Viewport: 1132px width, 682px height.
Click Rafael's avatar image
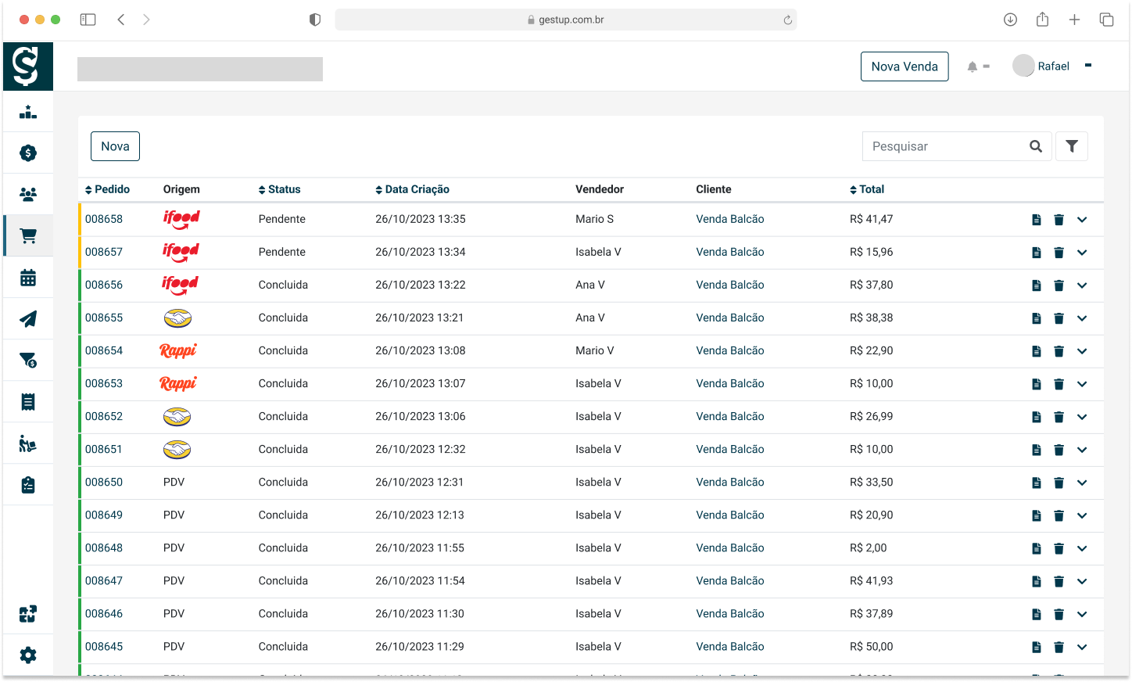click(1023, 66)
